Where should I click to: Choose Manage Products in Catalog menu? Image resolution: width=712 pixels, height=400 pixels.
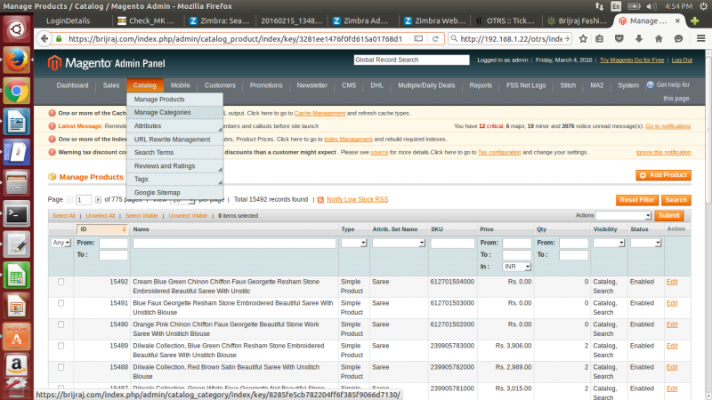(x=174, y=100)
